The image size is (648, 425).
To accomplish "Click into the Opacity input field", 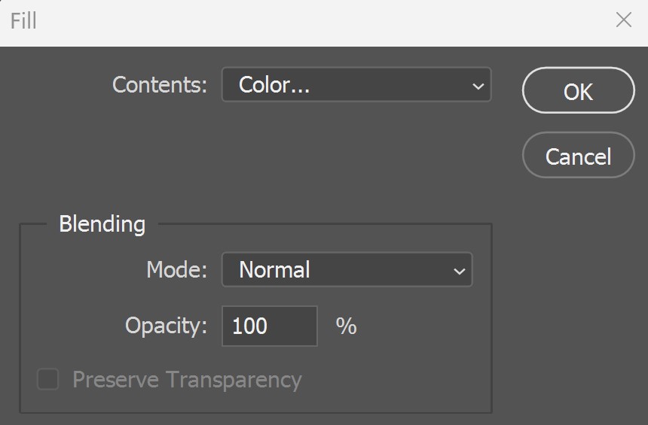I will [x=270, y=326].
